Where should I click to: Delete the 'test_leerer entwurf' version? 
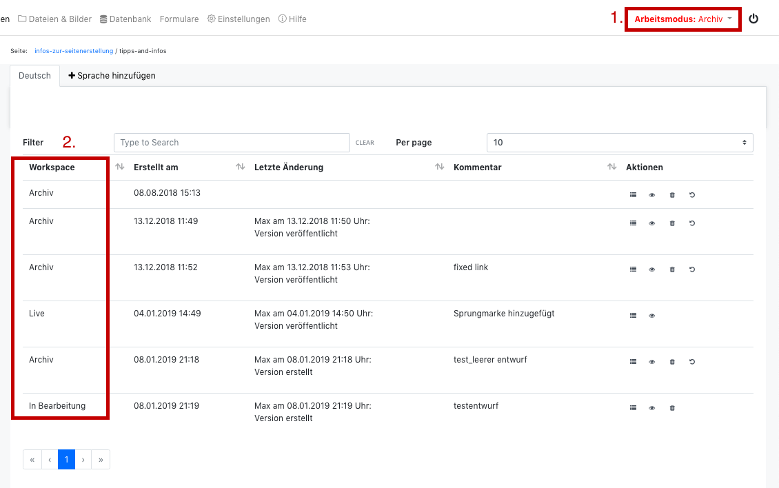point(672,362)
